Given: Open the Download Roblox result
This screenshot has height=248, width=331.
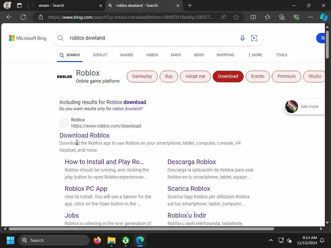Looking at the screenshot, I should [84, 135].
